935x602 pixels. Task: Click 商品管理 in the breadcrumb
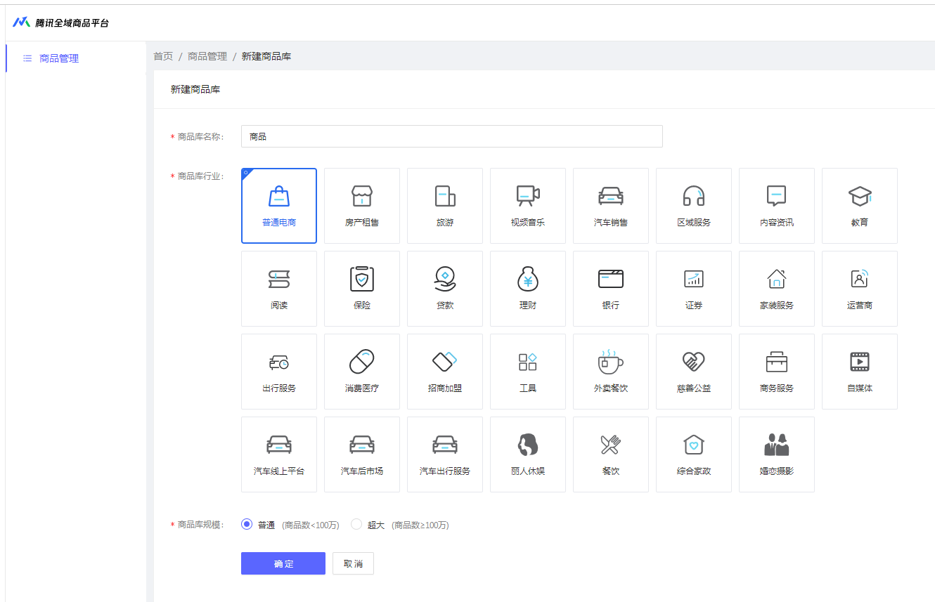207,56
